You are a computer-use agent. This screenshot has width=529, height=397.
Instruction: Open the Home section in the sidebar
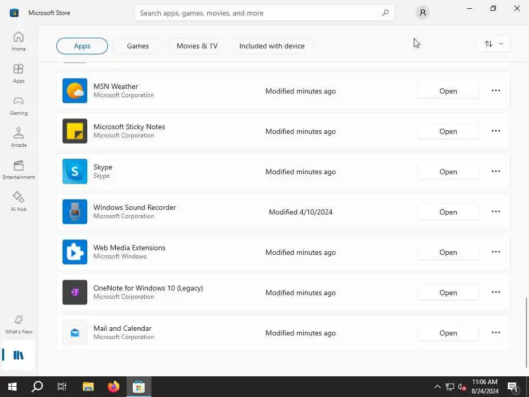point(19,41)
